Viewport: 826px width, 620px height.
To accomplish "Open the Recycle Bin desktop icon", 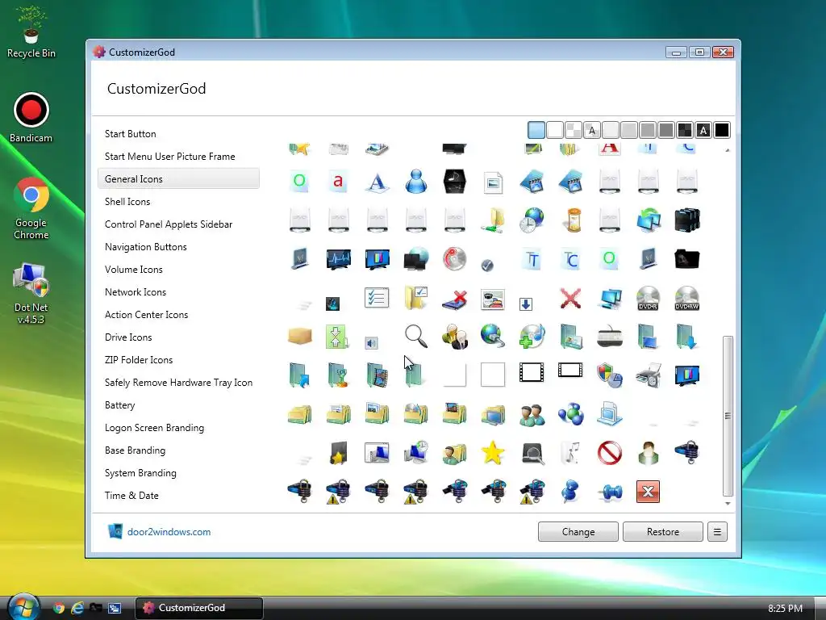I will pos(31,31).
